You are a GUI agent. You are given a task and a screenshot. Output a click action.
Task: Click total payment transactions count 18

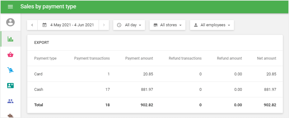click(x=108, y=105)
